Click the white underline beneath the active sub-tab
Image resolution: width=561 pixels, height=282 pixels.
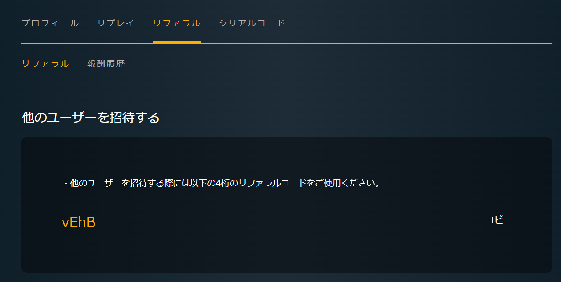pos(46,82)
